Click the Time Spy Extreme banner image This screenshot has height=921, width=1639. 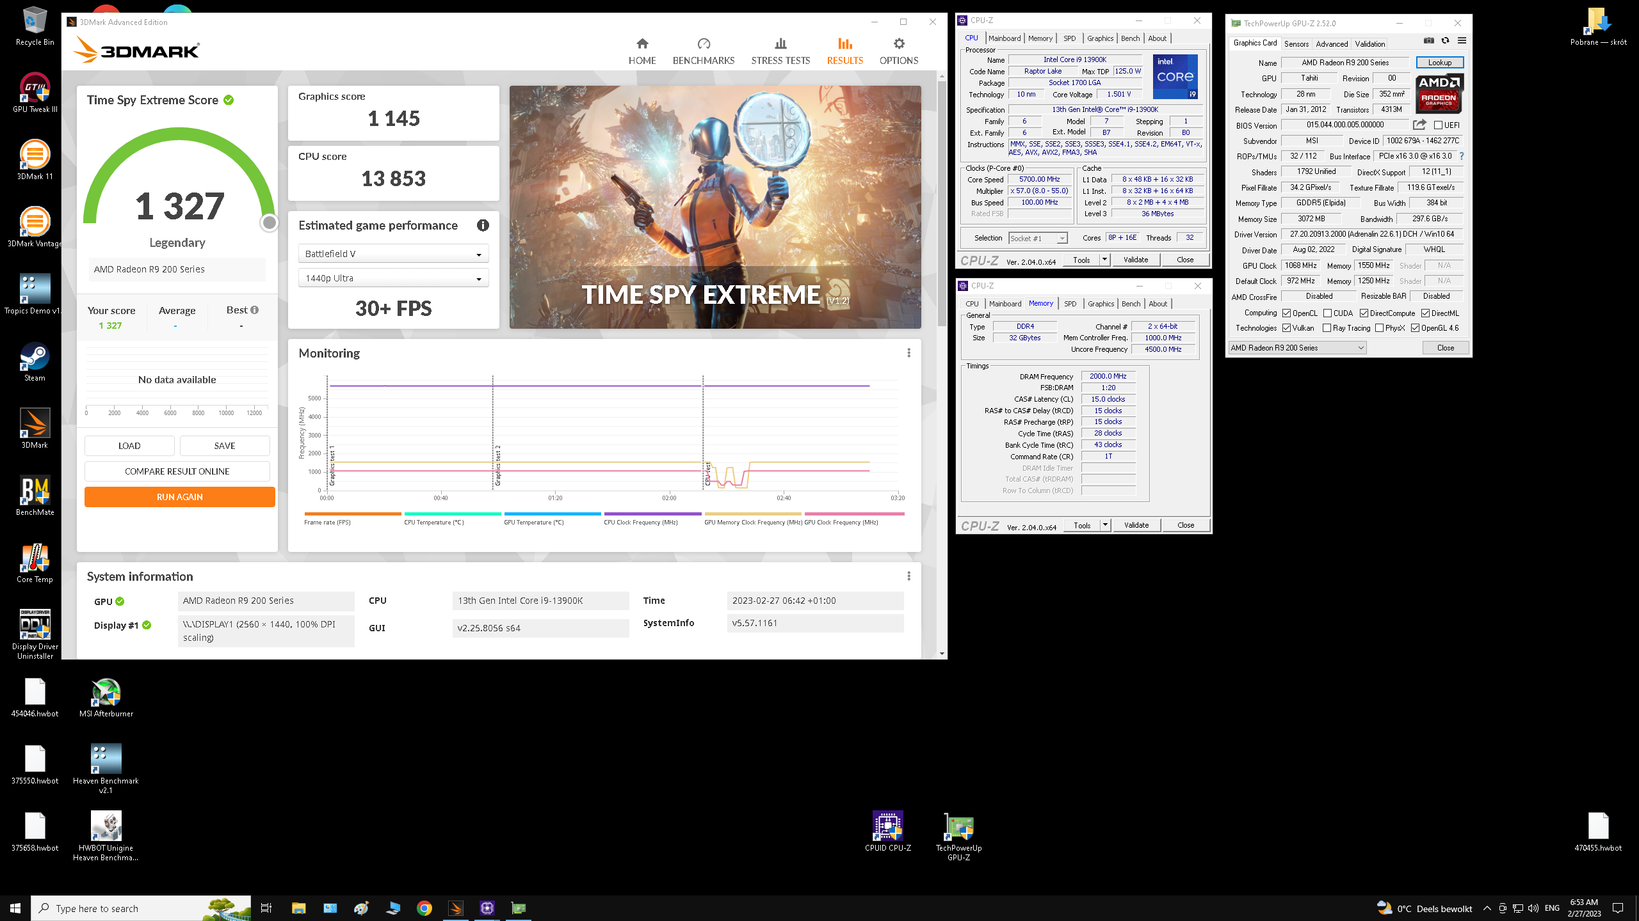click(x=715, y=207)
